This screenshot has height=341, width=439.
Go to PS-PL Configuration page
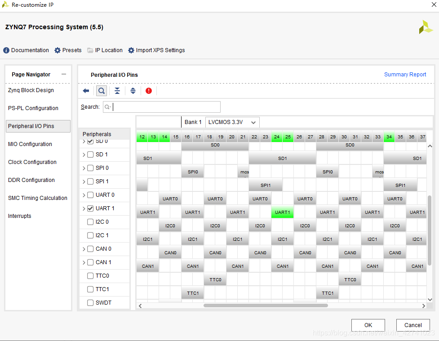point(33,108)
